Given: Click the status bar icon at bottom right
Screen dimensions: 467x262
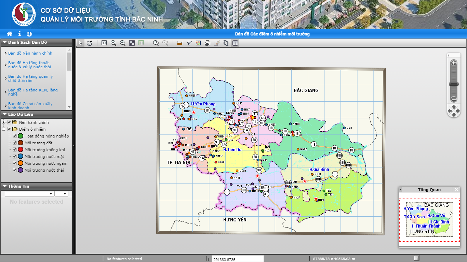Looking at the screenshot, I should click(x=416, y=258).
